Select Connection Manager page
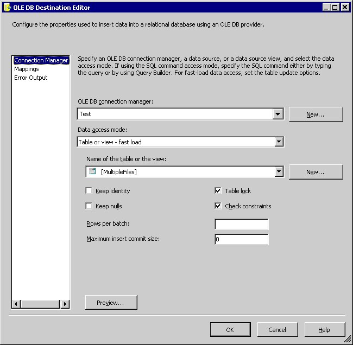 (x=41, y=60)
